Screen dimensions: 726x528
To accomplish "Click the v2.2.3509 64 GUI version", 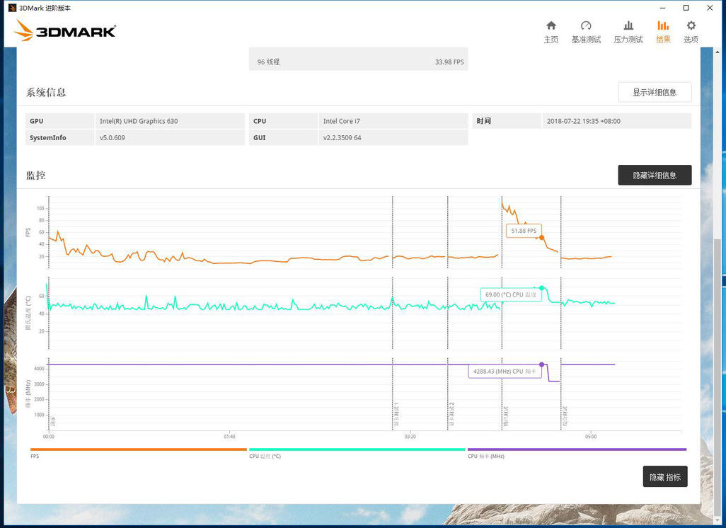I will [342, 137].
